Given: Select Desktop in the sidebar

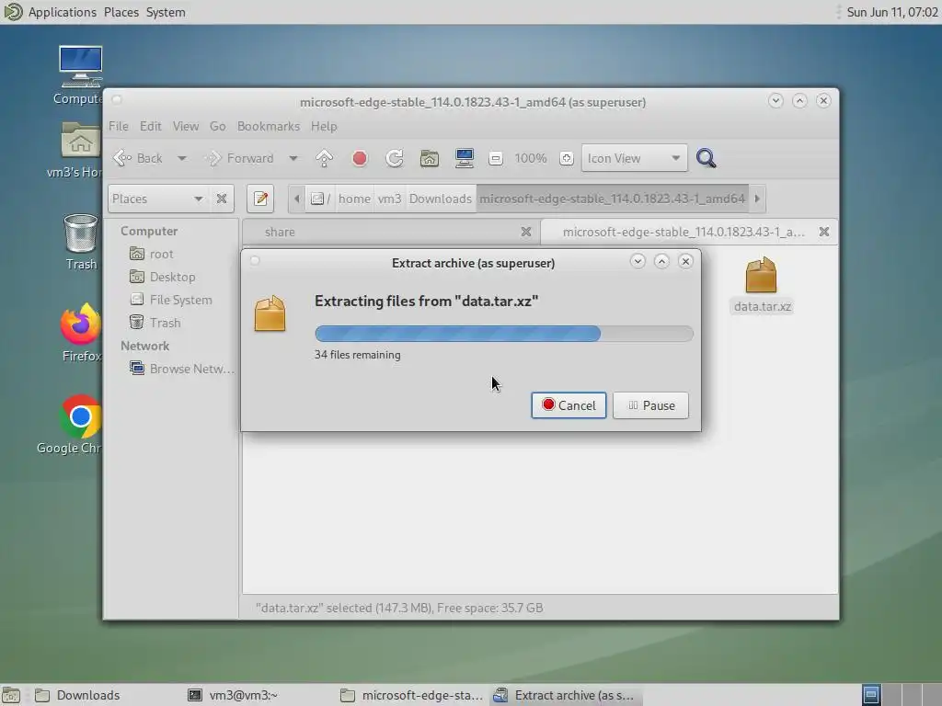Looking at the screenshot, I should [172, 277].
